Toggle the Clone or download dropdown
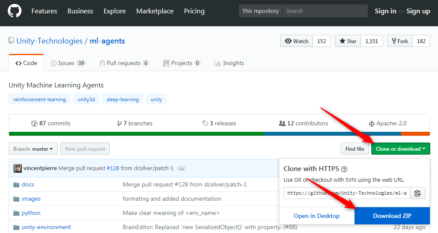This screenshot has height=233, width=438. tap(401, 149)
